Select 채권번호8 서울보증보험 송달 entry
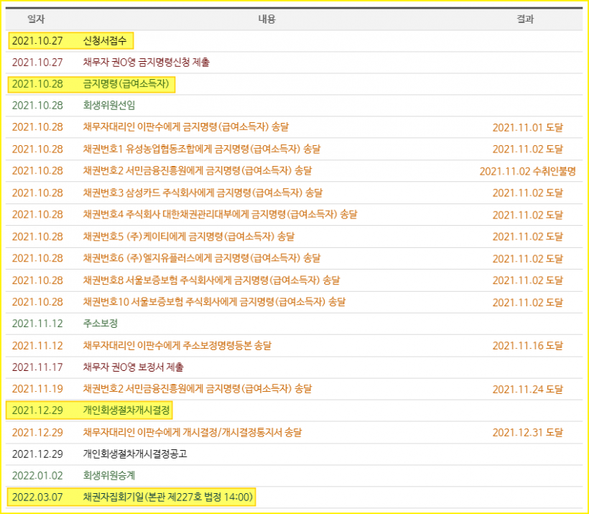589x514 pixels. click(211, 280)
